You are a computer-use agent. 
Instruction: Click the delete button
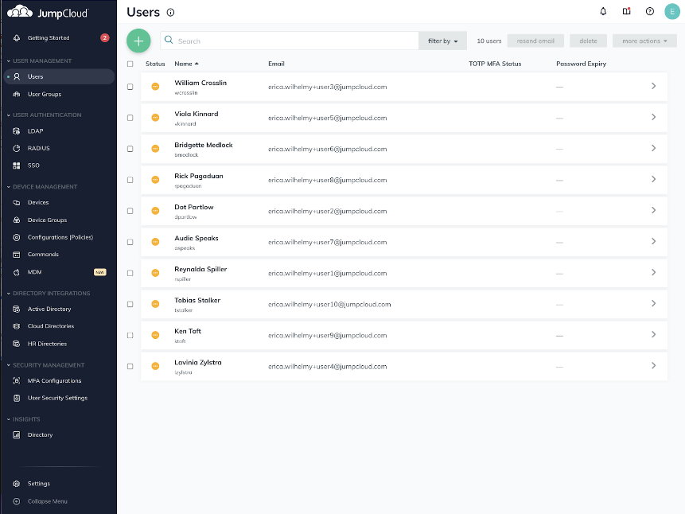pos(587,40)
